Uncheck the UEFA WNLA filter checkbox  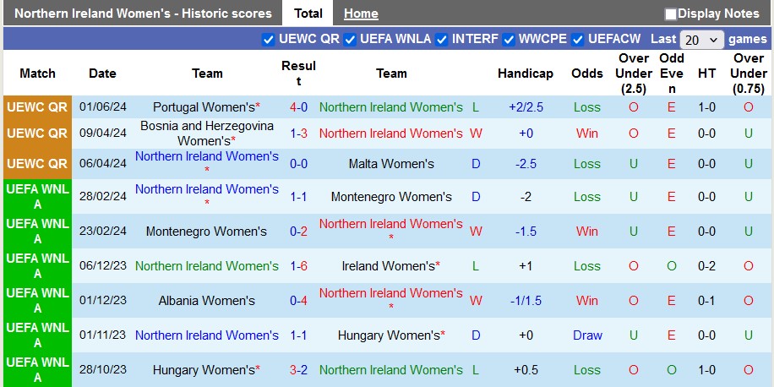click(x=350, y=40)
